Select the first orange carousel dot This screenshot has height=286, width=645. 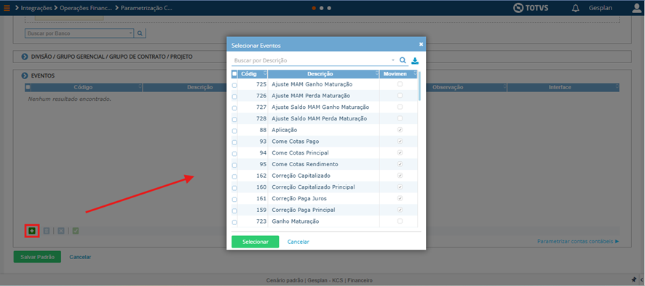(314, 8)
